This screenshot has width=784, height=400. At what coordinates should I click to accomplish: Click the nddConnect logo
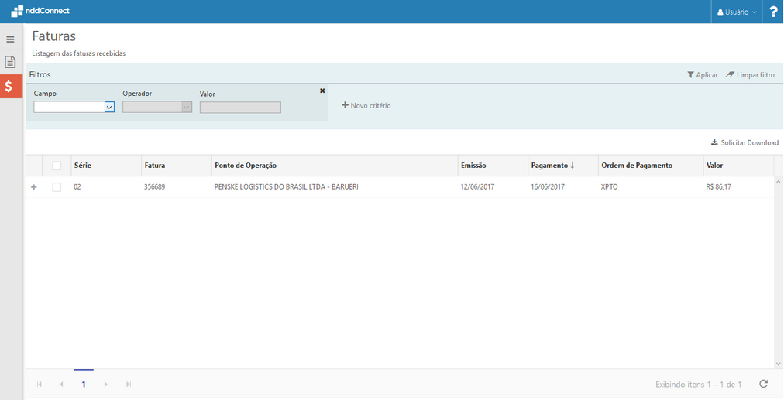click(x=40, y=11)
